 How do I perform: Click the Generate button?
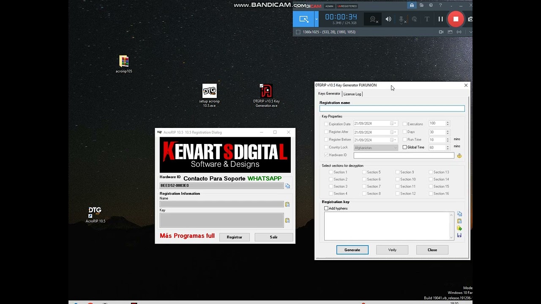(352, 250)
